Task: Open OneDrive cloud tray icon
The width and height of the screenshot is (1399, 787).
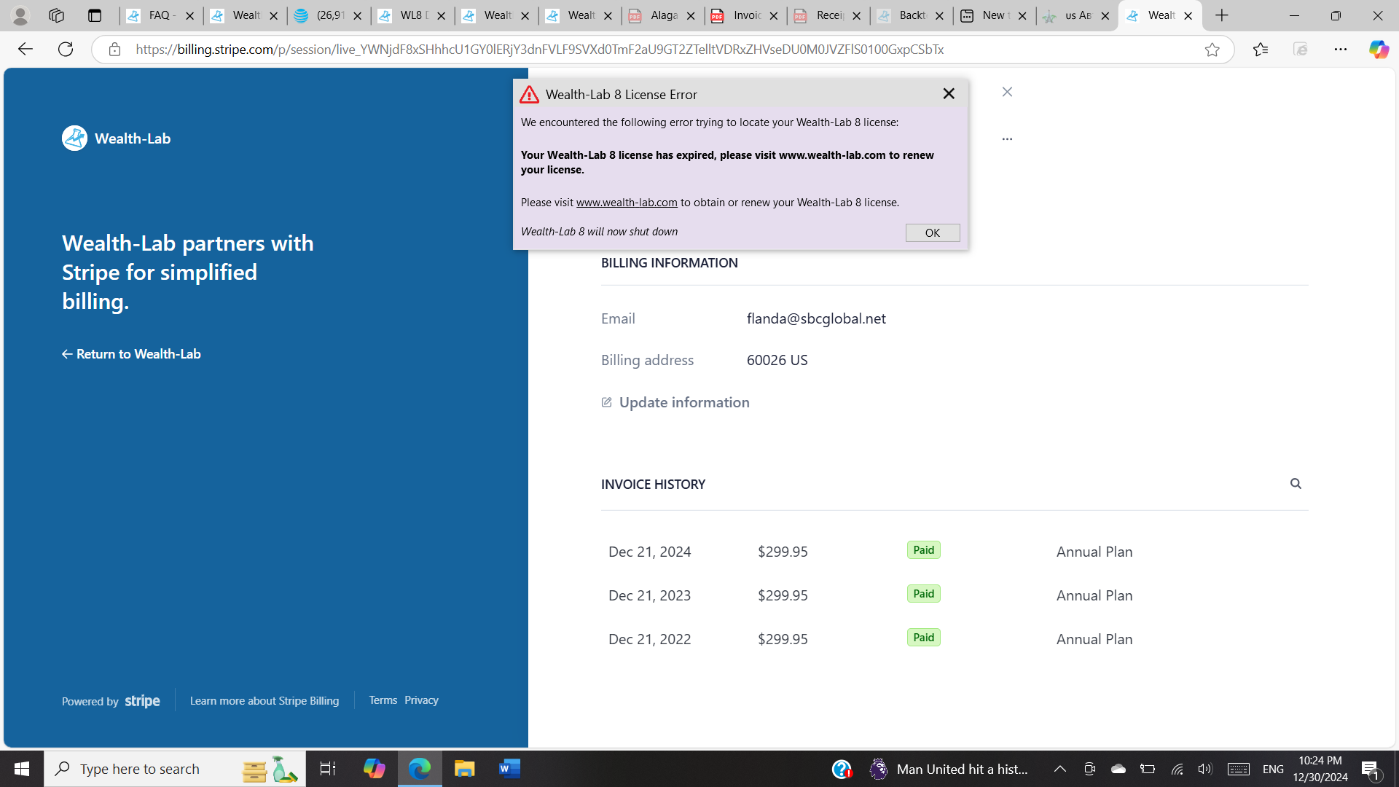Action: point(1118,769)
